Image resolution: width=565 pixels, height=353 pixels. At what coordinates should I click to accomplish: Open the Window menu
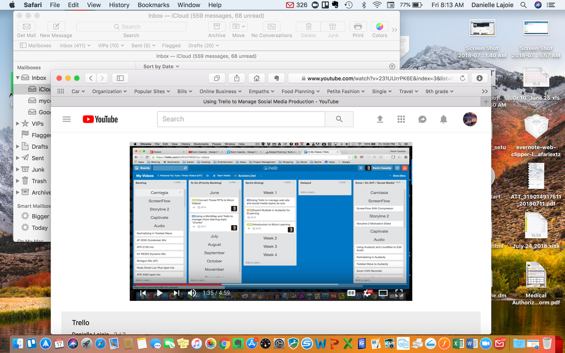(189, 5)
